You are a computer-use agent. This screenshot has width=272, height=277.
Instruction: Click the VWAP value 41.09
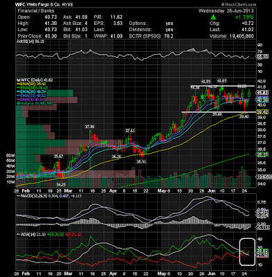coord(116,36)
